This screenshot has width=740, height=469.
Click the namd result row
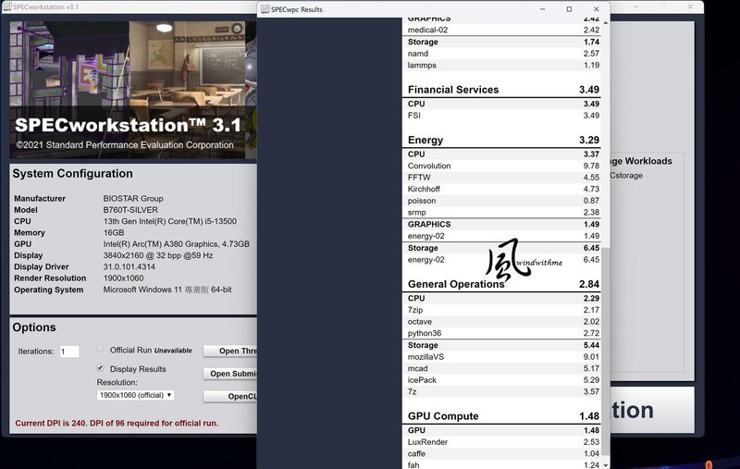pos(502,54)
